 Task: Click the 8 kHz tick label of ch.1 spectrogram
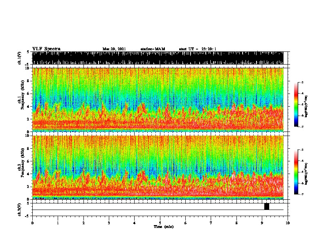28,81
